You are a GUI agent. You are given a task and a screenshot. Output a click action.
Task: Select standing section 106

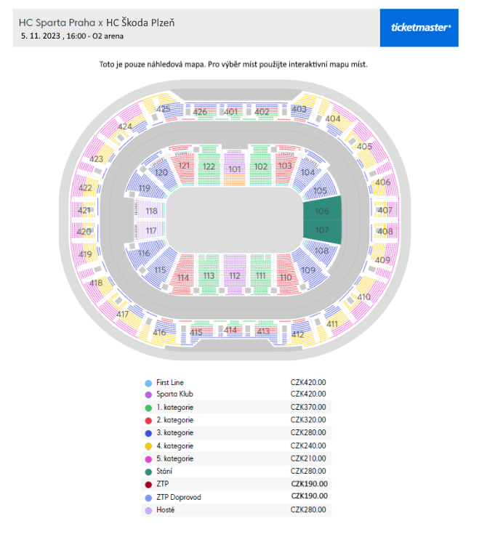(322, 210)
